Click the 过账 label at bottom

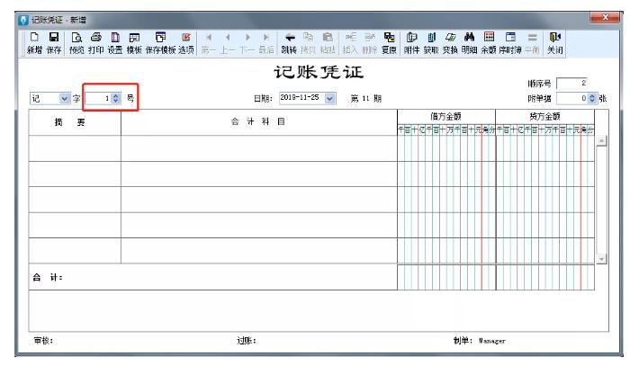247,341
